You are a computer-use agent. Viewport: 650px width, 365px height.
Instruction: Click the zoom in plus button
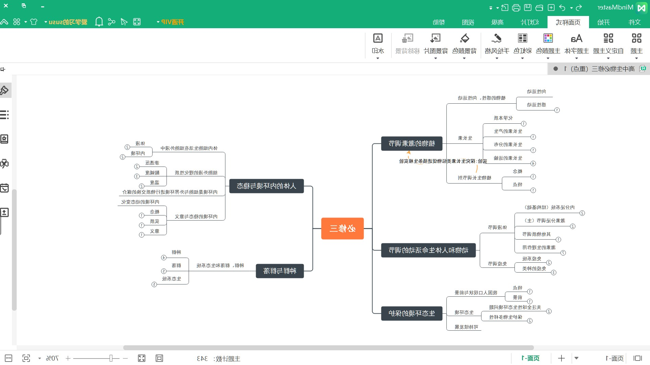pos(68,358)
